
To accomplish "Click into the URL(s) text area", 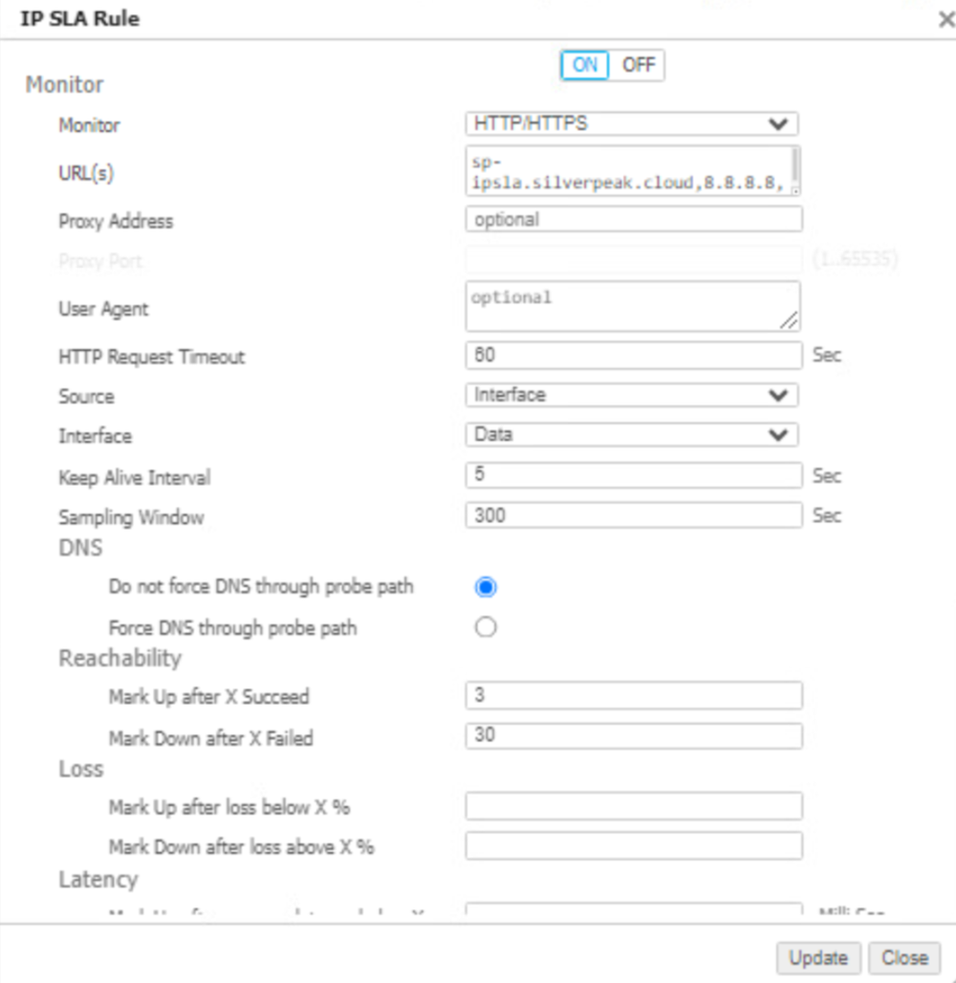I will pyautogui.click(x=628, y=171).
